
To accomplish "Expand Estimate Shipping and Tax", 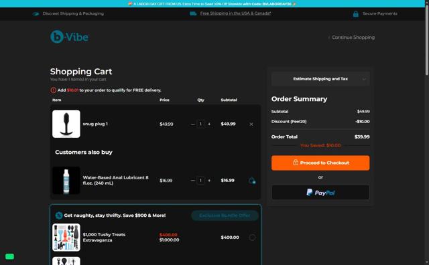I will pos(320,79).
